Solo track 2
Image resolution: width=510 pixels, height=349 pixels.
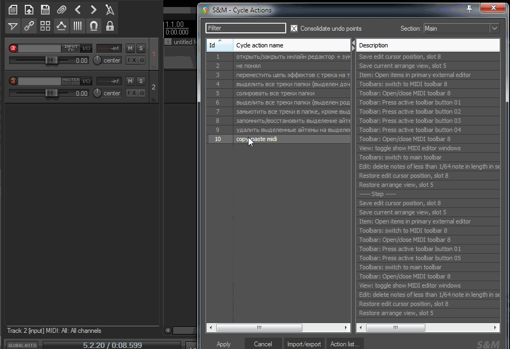pyautogui.click(x=141, y=81)
